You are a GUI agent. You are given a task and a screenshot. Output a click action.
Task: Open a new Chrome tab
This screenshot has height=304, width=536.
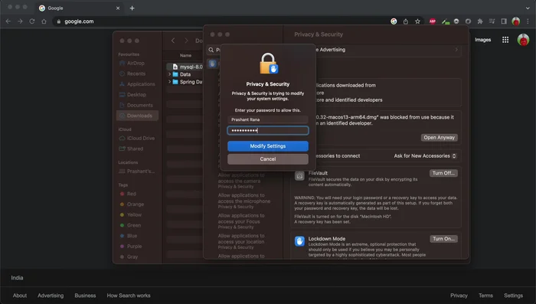[132, 8]
